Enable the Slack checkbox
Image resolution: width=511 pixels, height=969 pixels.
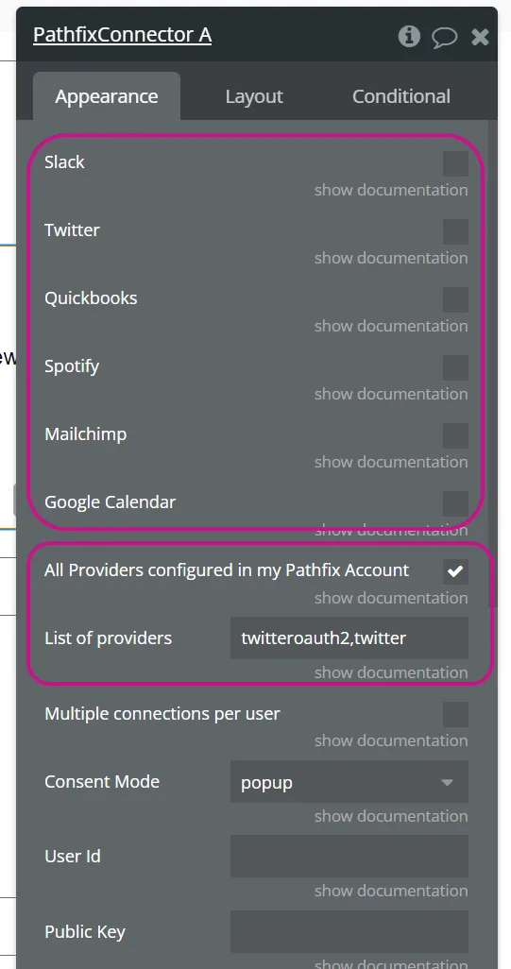(x=455, y=163)
